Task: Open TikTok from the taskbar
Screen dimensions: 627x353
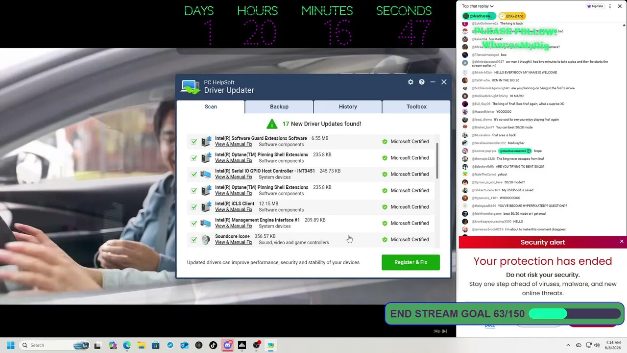Action: point(213,345)
